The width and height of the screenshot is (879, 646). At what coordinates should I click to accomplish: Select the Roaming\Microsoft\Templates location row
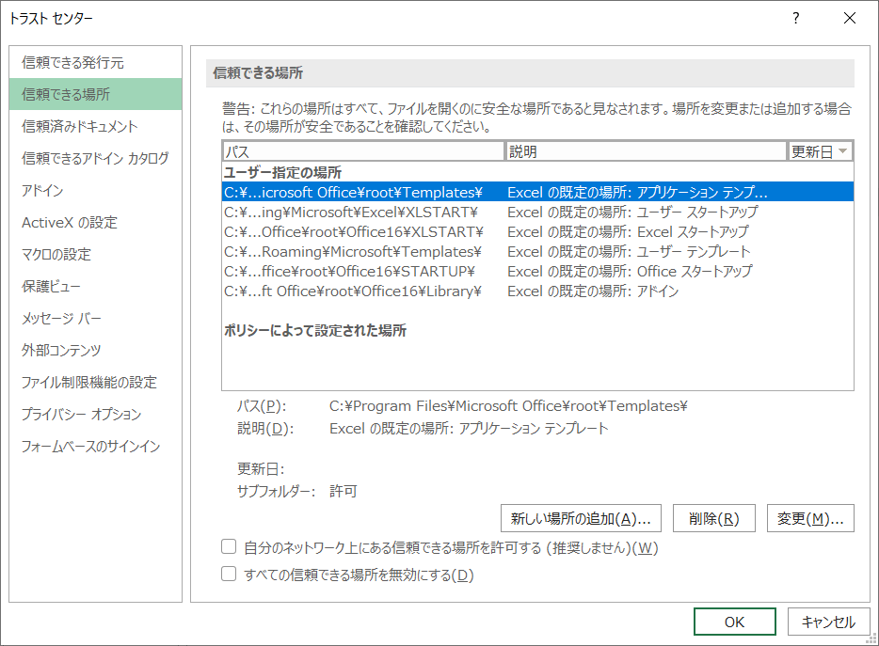(537, 252)
